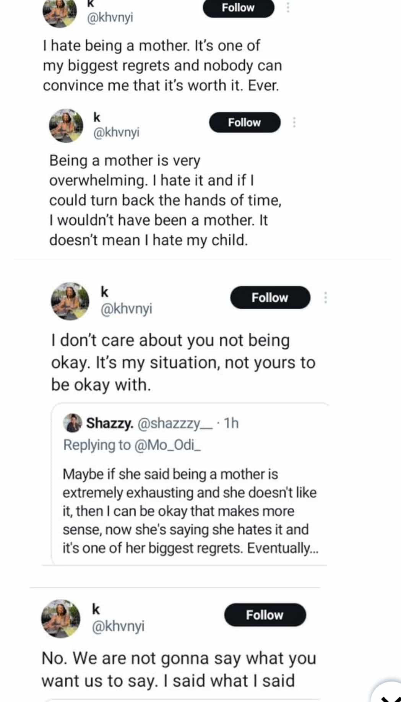This screenshot has height=702, width=401.
Task: Open the @shazzzy__ handle in quoted tweet
Action: pos(174,423)
